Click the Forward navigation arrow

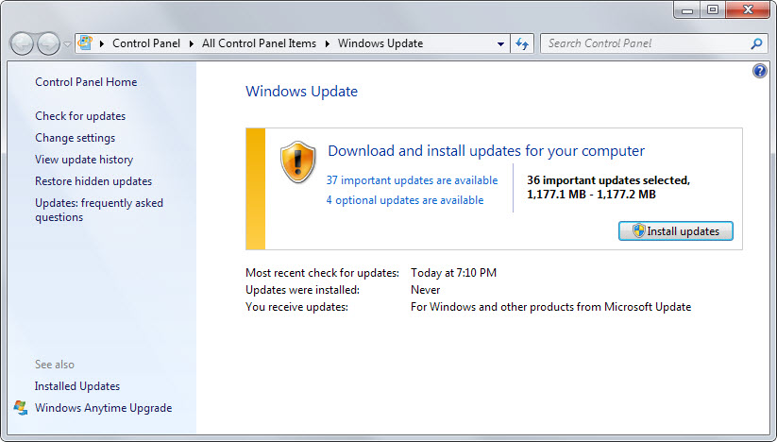point(48,43)
